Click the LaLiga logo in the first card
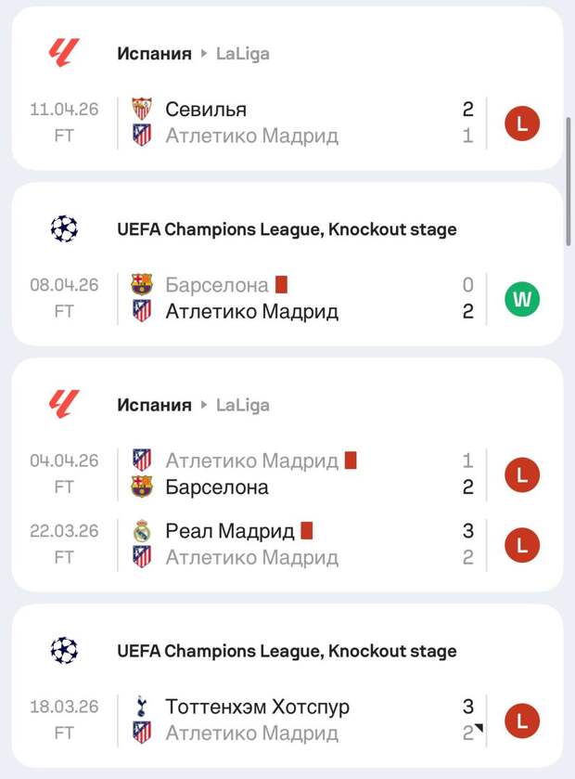The height and width of the screenshot is (779, 575). coord(64,53)
